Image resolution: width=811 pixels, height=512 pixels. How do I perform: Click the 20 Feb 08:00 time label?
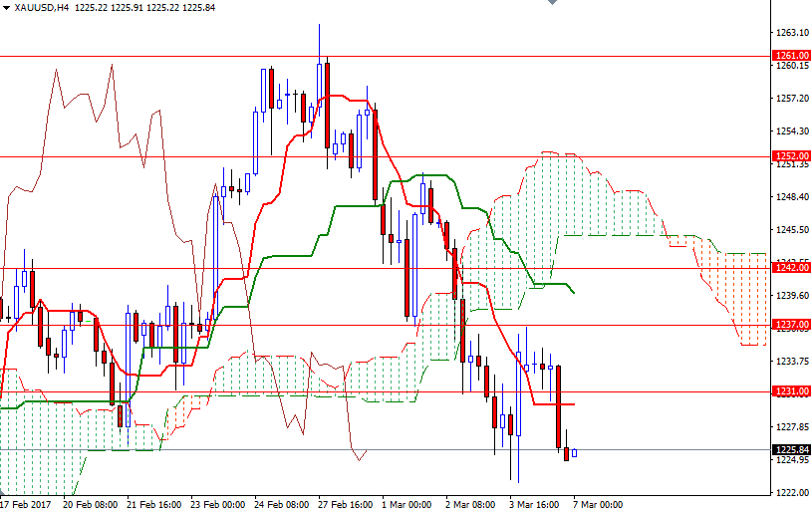[x=90, y=505]
